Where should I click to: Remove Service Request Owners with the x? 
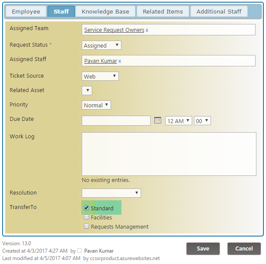click(147, 30)
